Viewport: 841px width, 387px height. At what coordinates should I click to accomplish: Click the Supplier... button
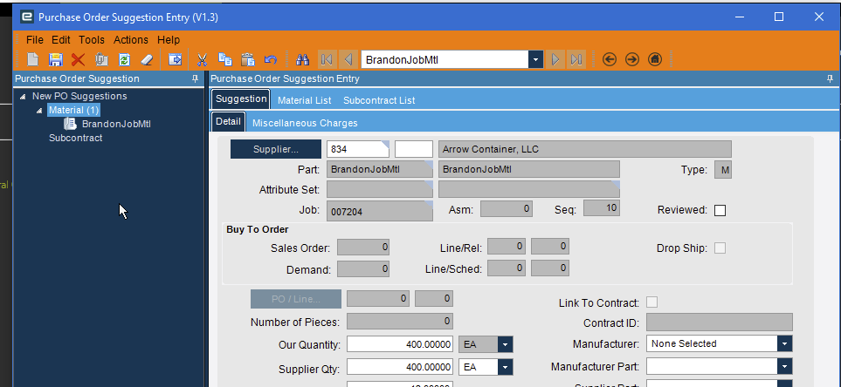276,149
